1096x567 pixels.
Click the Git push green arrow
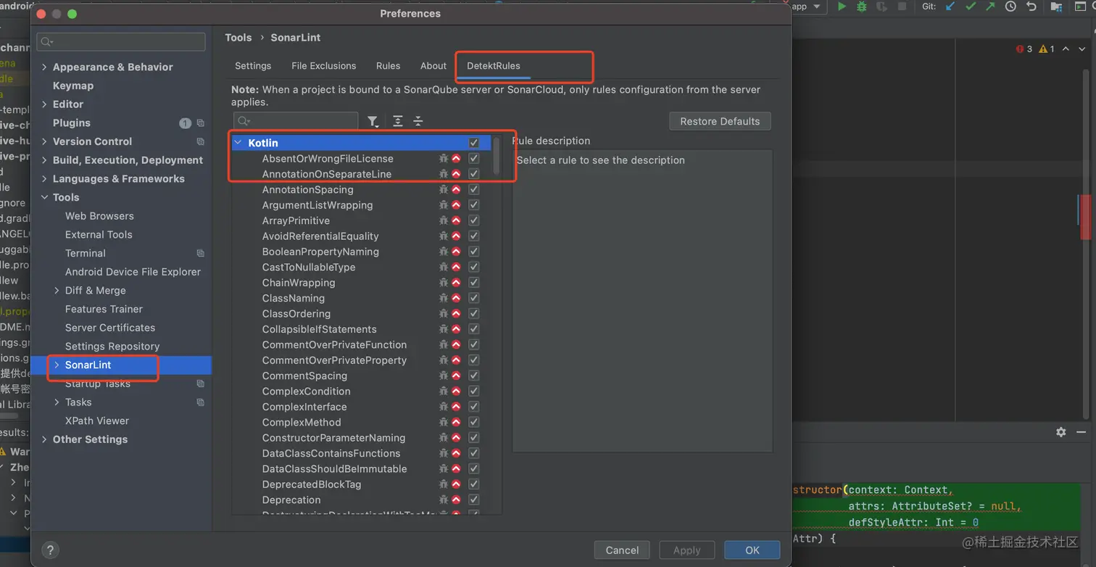point(991,7)
